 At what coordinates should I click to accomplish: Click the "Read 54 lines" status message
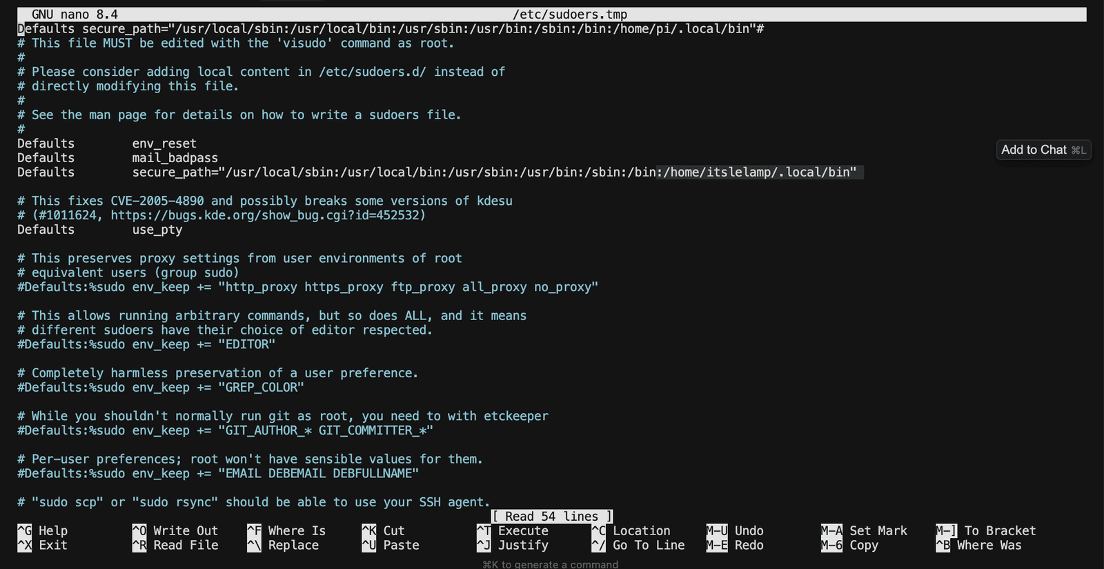pyautogui.click(x=552, y=516)
